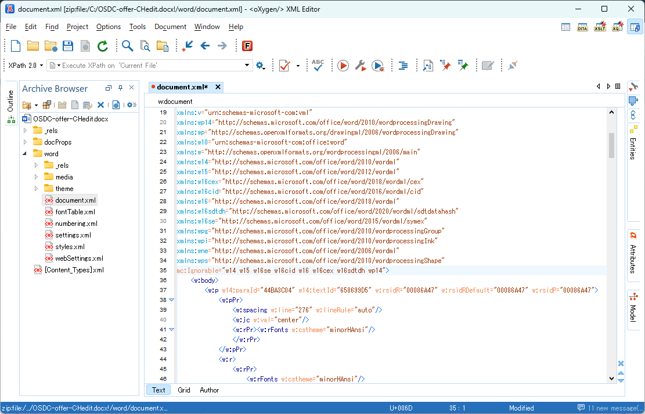Open the Find/Replace search tool
This screenshot has height=414, width=645.
tap(127, 45)
